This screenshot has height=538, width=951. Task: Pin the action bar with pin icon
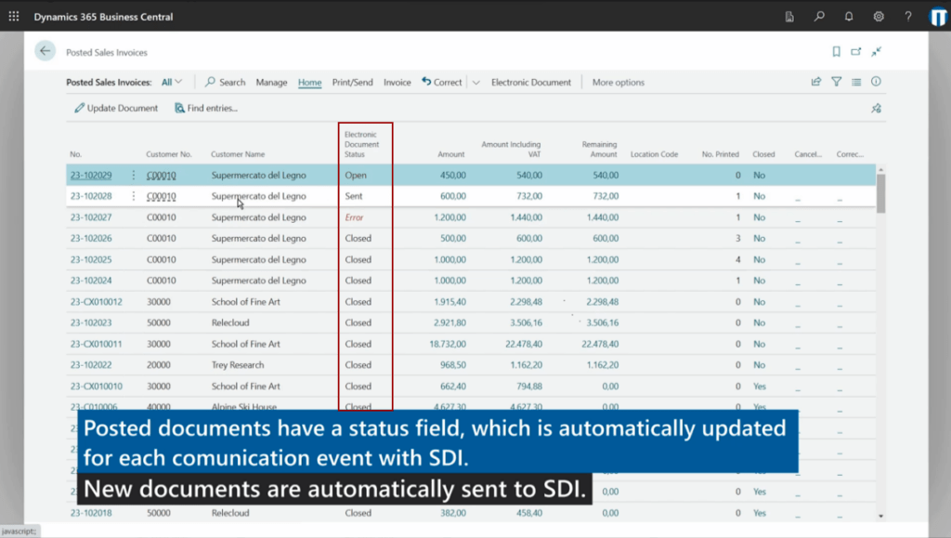(x=876, y=109)
